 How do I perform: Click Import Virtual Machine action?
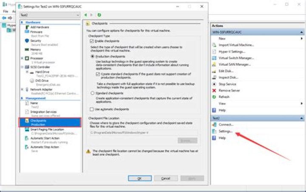pyautogui.click(x=236, y=45)
